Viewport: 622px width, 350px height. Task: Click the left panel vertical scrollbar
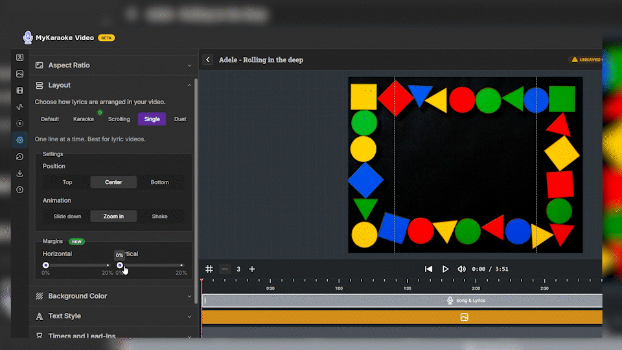click(x=196, y=191)
